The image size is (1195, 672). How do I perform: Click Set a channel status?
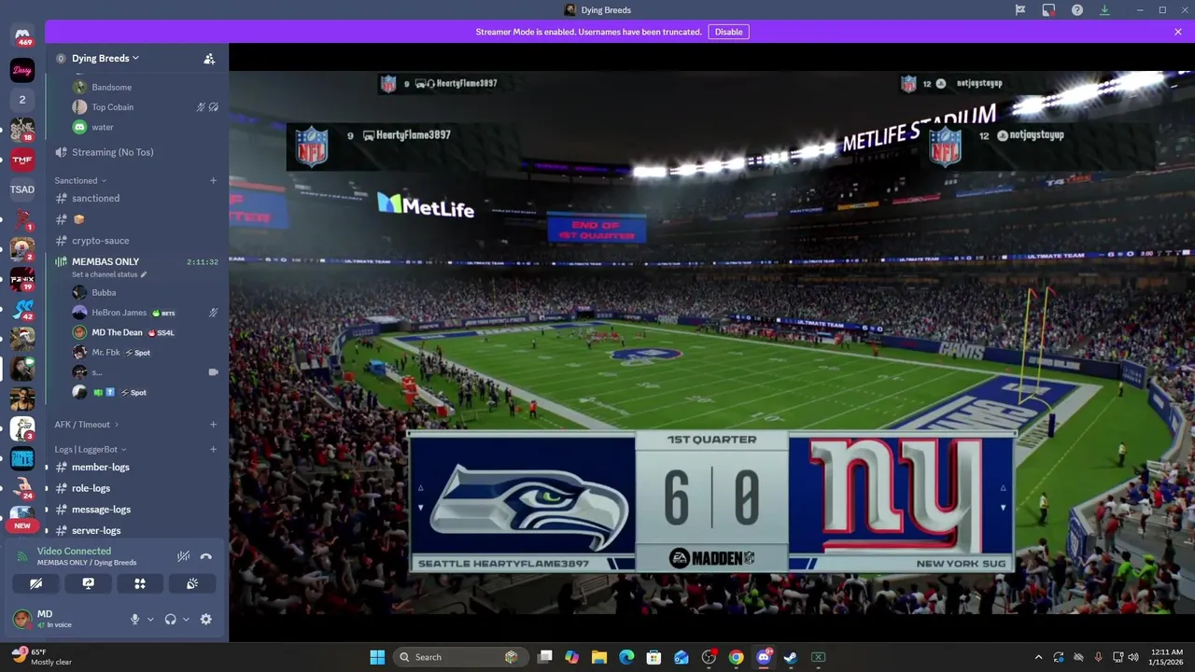click(x=109, y=274)
